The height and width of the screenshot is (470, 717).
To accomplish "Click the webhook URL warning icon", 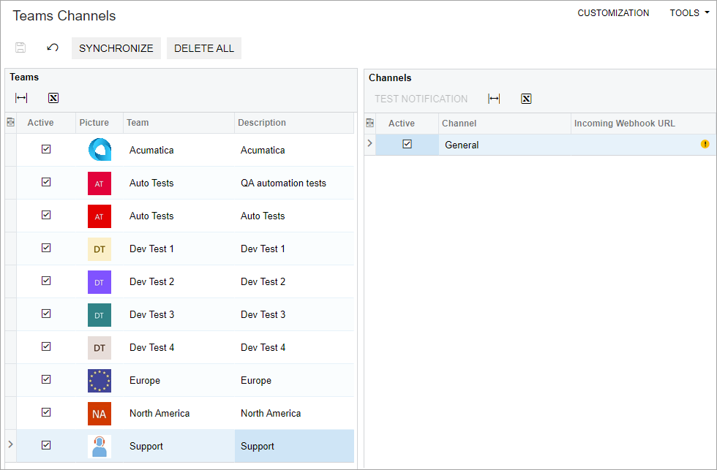I will pos(705,144).
